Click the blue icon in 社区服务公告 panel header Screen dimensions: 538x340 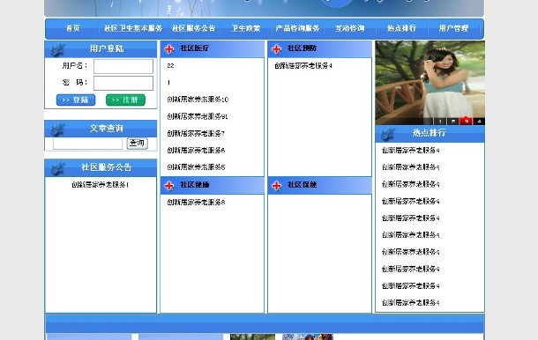click(x=57, y=169)
